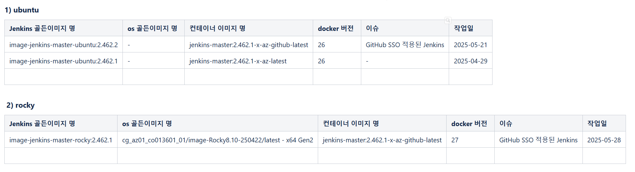The height and width of the screenshot is (172, 635).
Task: Click GitHub SSO 적용된 Jenkins in the ubuntu table
Action: click(x=405, y=45)
